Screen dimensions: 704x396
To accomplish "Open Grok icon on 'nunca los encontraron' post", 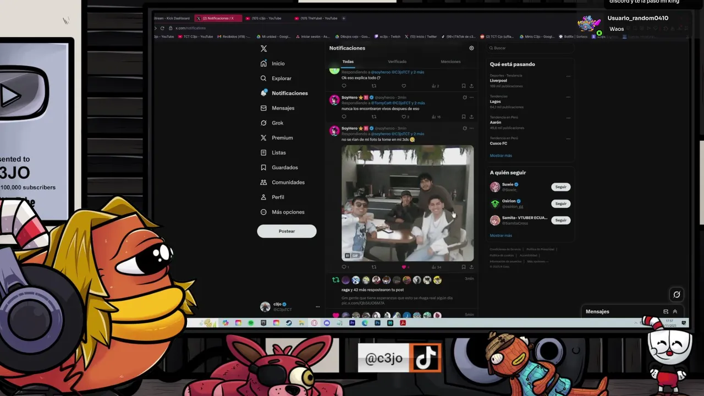I will (x=465, y=97).
